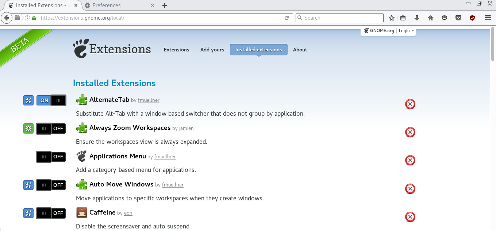Remove Applications Menu with red X
Screen dimensions: 496x231
pos(410,160)
